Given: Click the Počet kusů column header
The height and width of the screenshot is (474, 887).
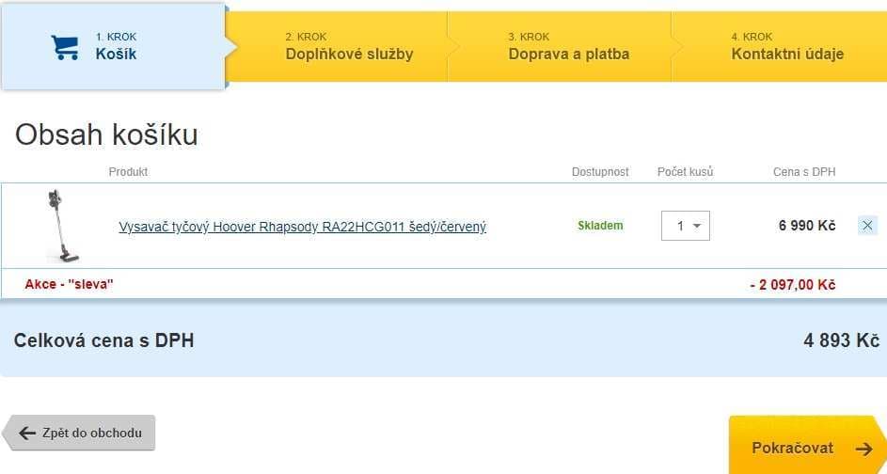Looking at the screenshot, I should [x=685, y=172].
